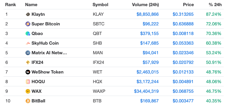Sort by the Price column header
Screen dimensions: 231x105
[188, 5]
